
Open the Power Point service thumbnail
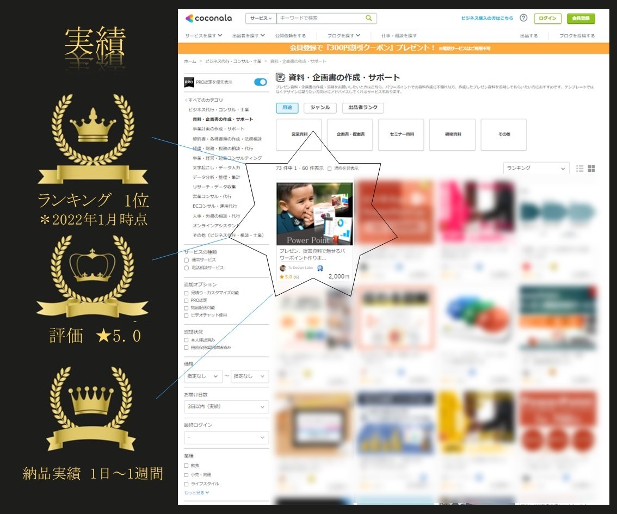(314, 214)
